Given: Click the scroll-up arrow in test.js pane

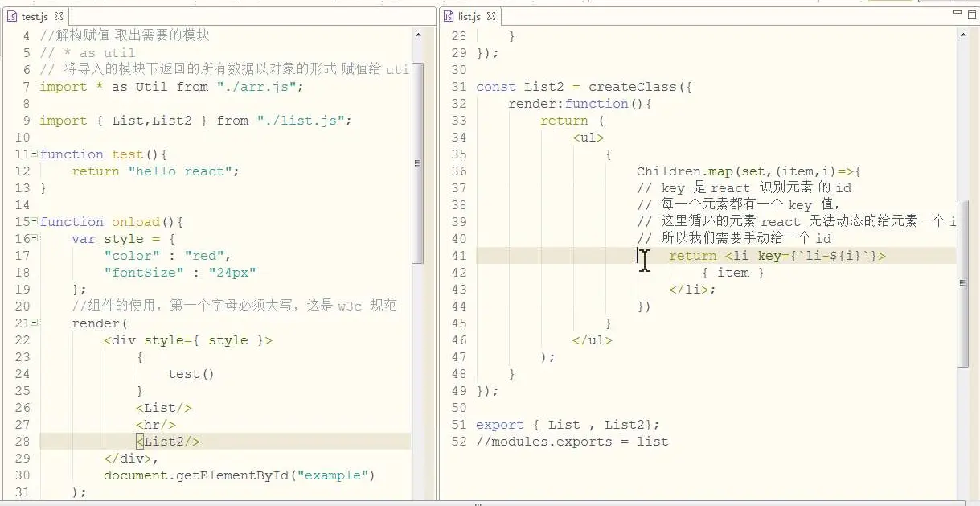Looking at the screenshot, I should 418,34.
